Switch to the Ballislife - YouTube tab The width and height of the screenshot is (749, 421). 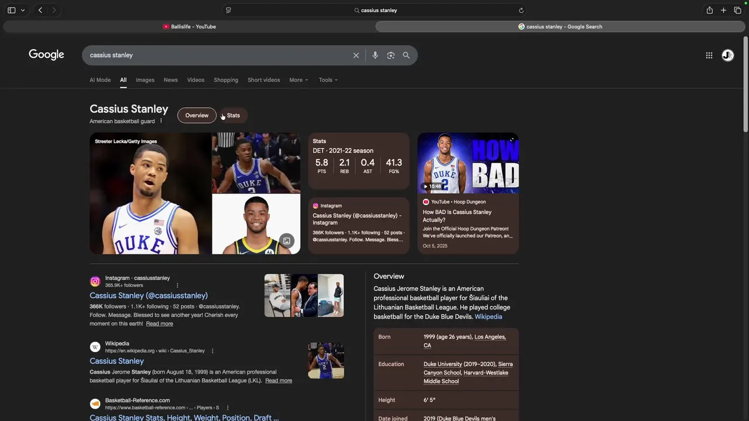[x=189, y=26]
